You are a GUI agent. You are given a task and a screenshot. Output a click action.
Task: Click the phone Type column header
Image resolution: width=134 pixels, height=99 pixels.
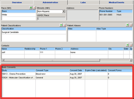tap(124, 11)
